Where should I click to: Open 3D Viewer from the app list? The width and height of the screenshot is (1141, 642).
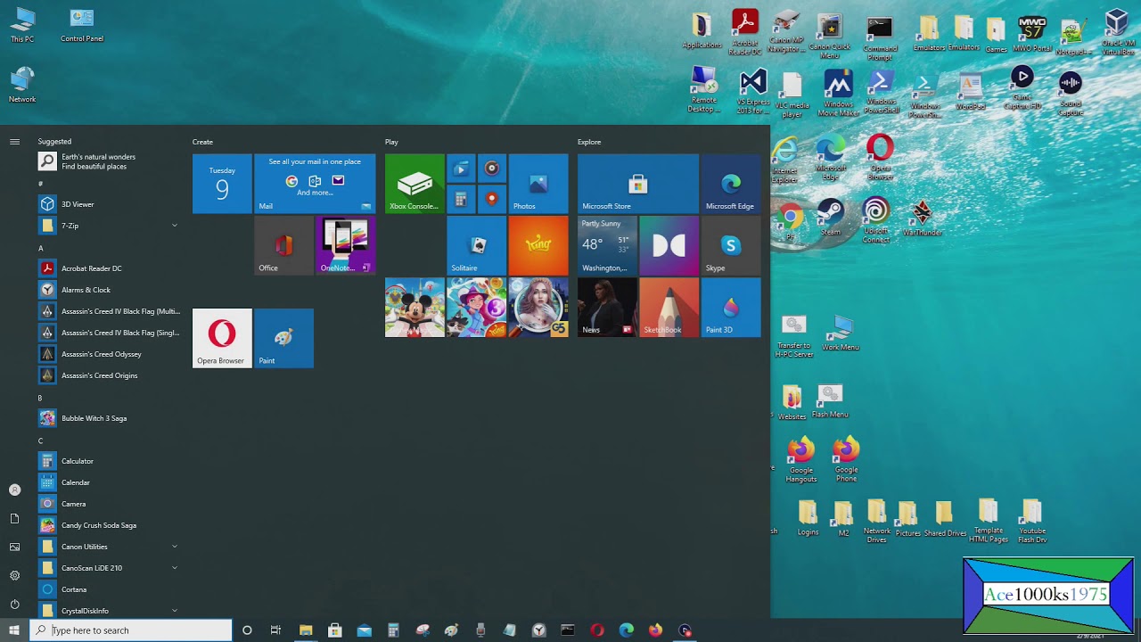pyautogui.click(x=109, y=204)
